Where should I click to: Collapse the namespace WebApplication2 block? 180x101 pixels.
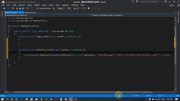[8, 26]
